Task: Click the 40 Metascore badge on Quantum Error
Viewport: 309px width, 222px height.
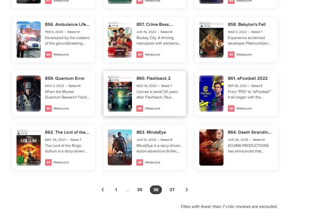Action: point(48,108)
